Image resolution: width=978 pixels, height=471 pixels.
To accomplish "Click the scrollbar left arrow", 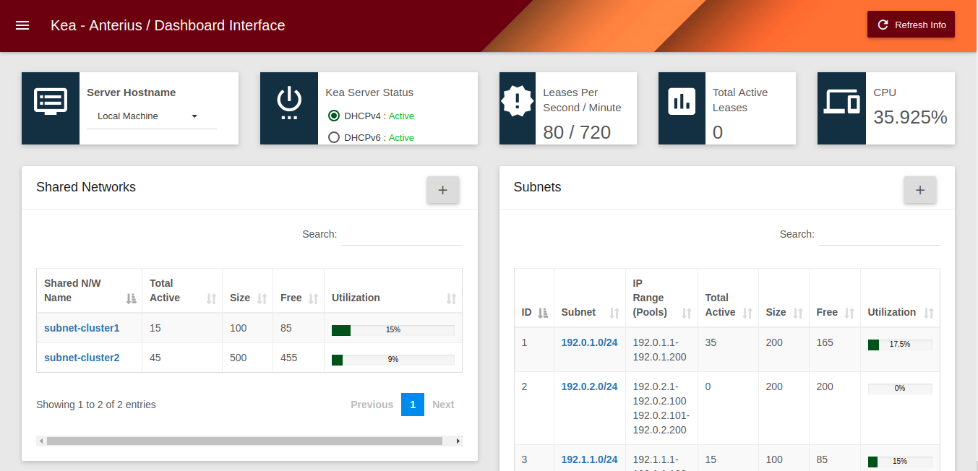I will tap(41, 441).
